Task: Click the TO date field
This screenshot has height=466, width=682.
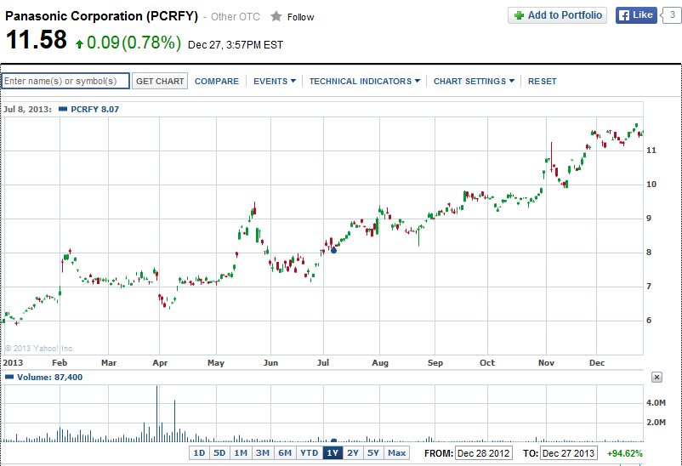Action: pos(569,453)
